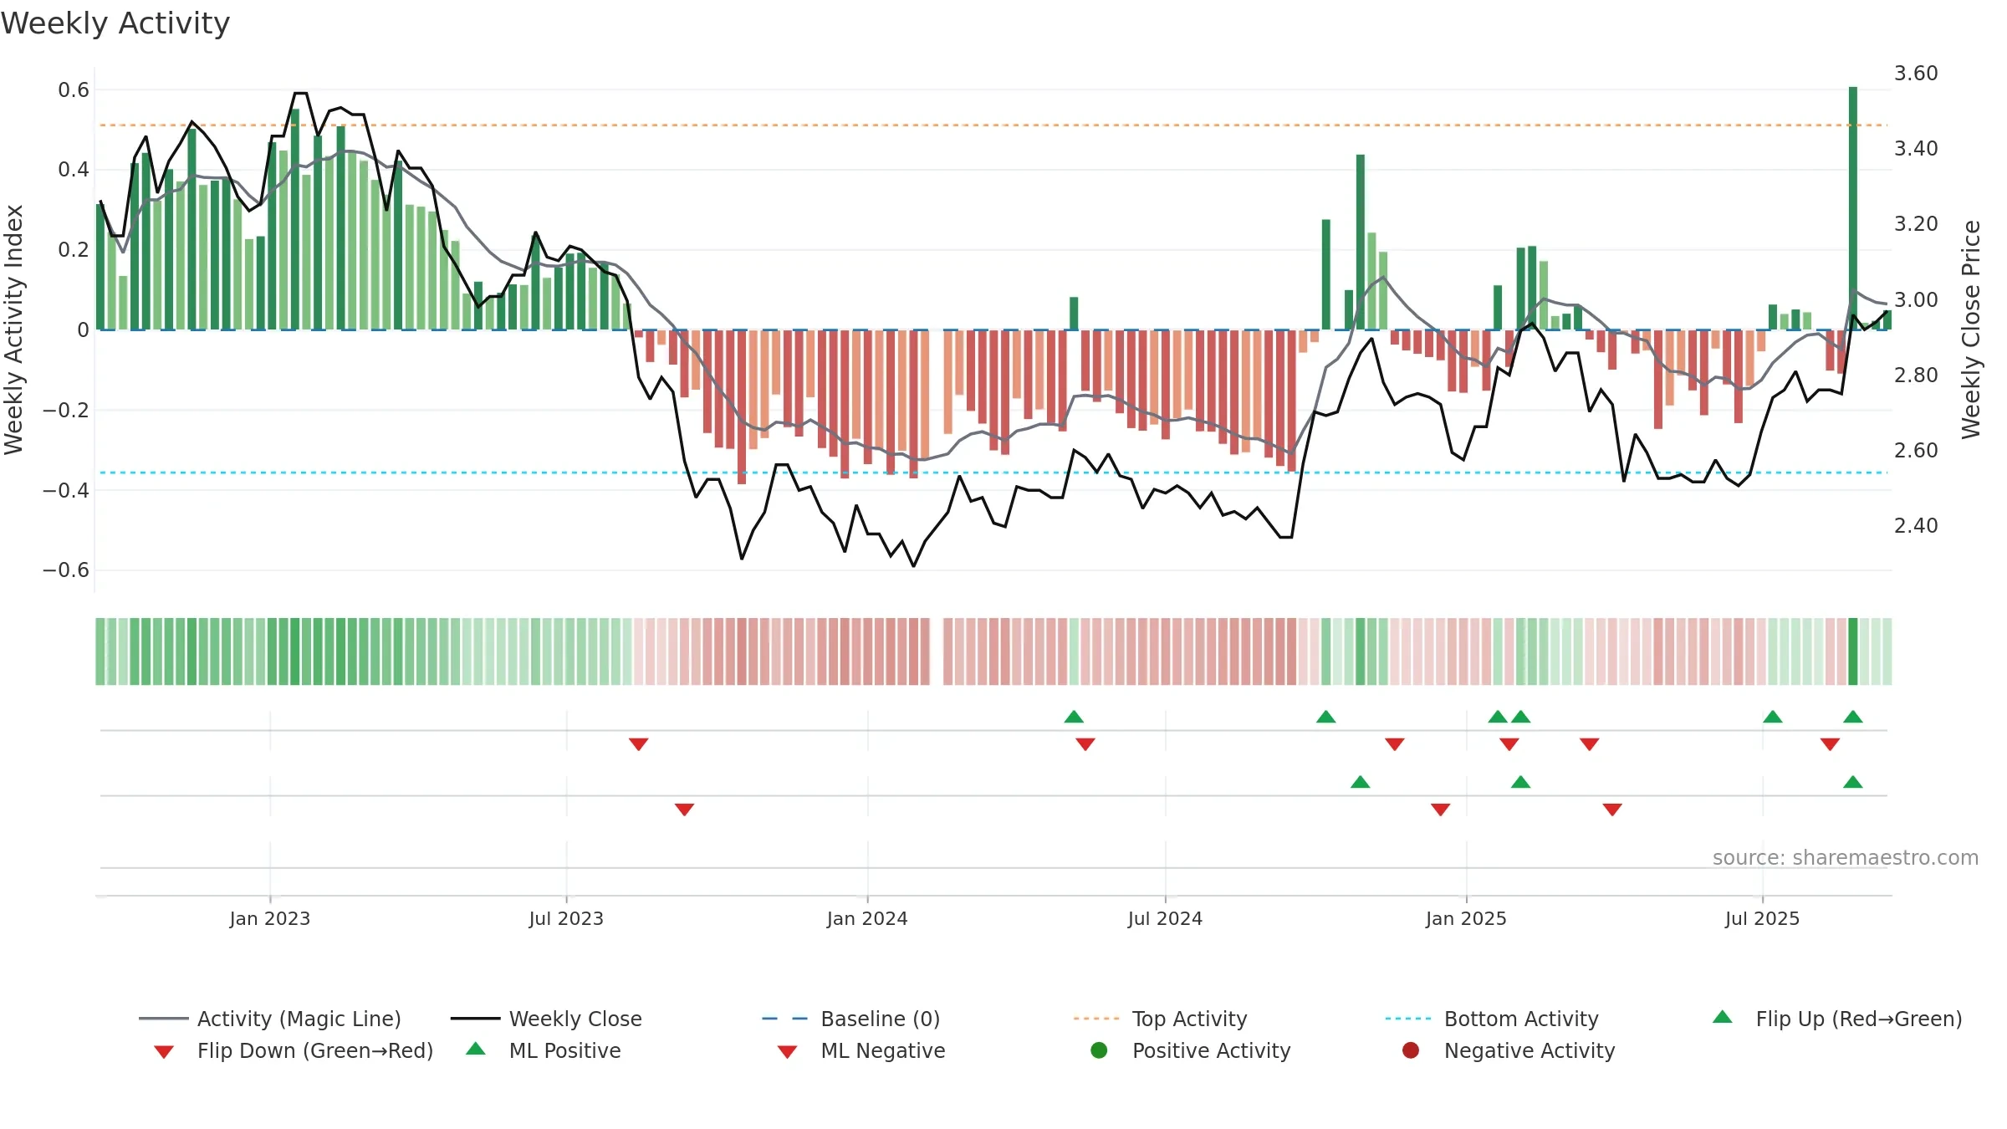
Task: Toggle the Weekly Close legend entry
Action: click(x=546, y=1019)
